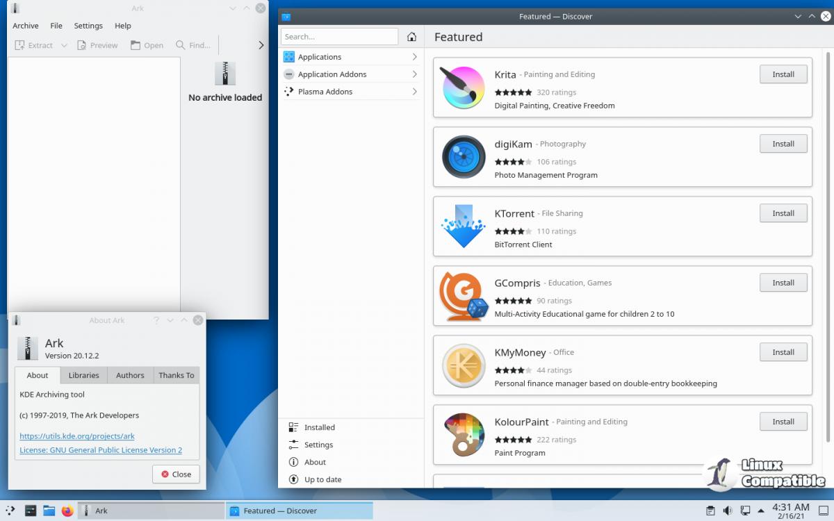Click the Discover search field
Image resolution: width=834 pixels, height=521 pixels.
coord(339,37)
